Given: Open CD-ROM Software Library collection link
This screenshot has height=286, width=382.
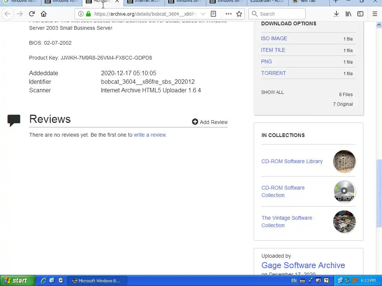Looking at the screenshot, I should coord(292,161).
